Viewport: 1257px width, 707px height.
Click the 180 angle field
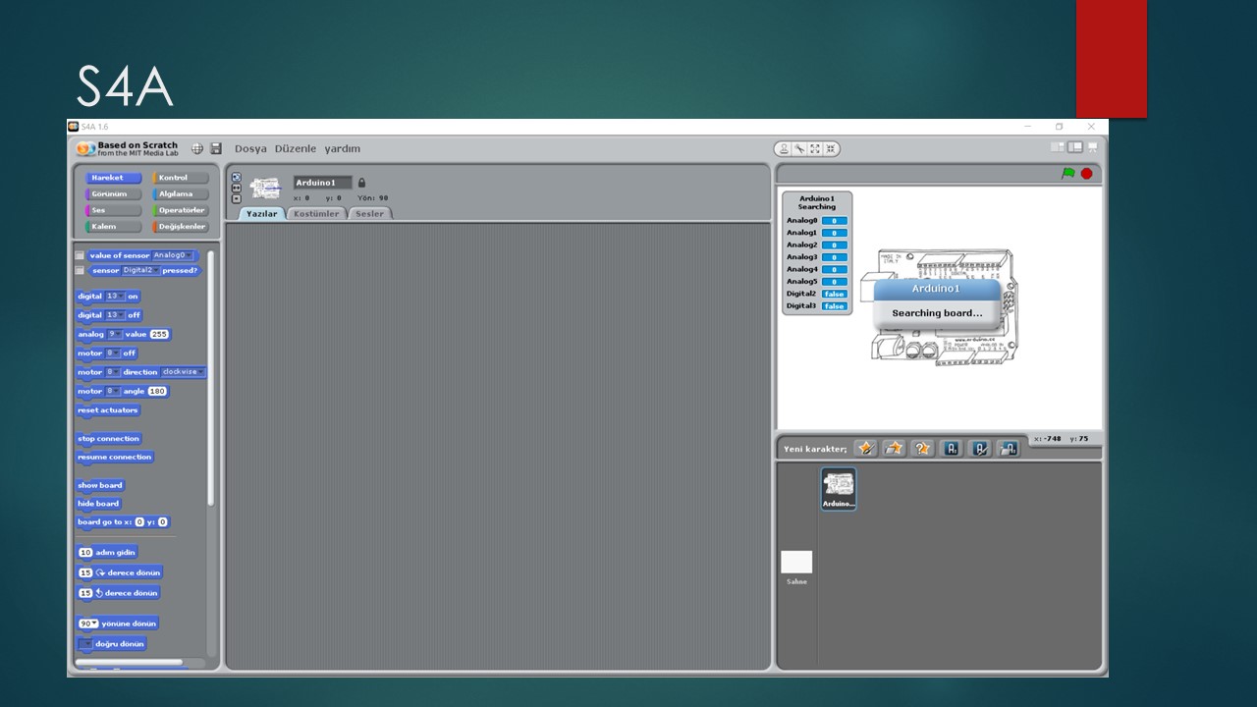[157, 391]
